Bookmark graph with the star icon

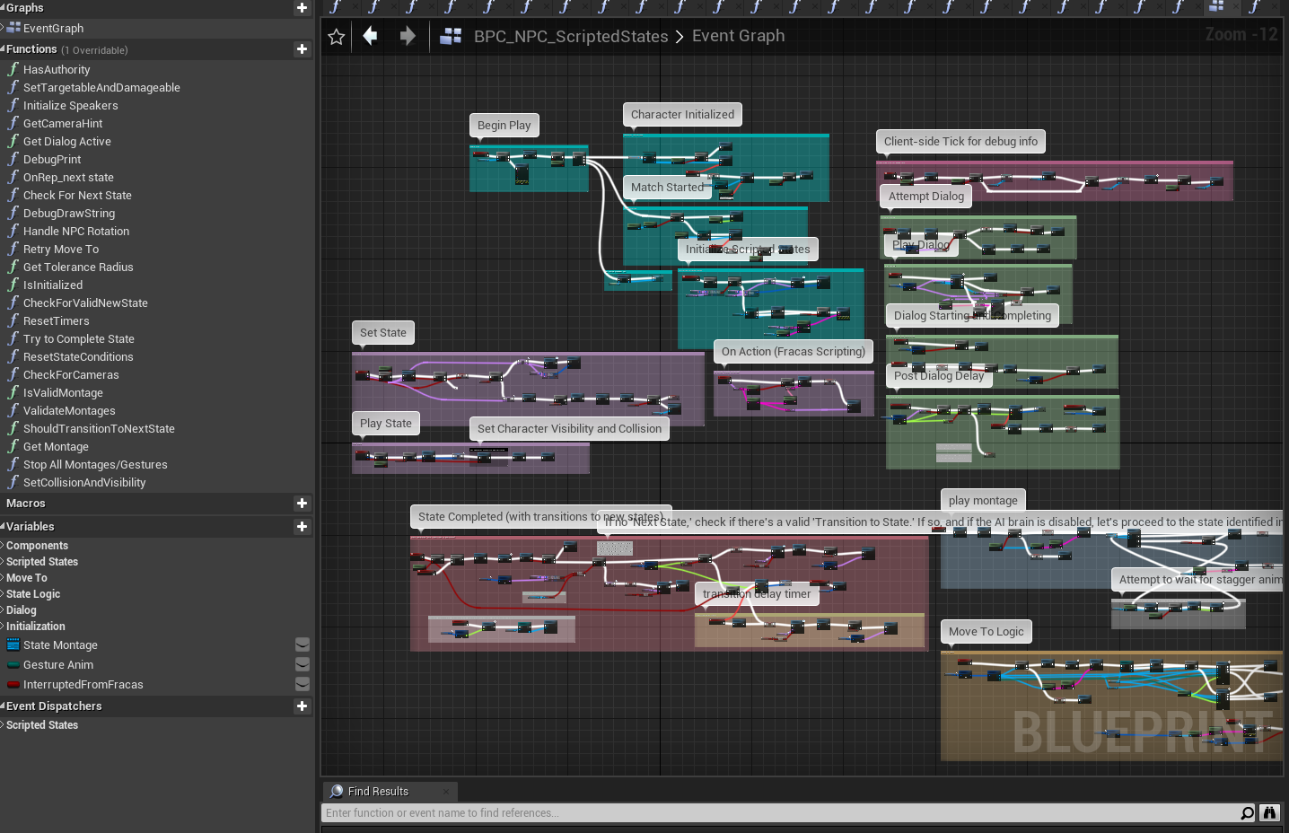tap(337, 37)
